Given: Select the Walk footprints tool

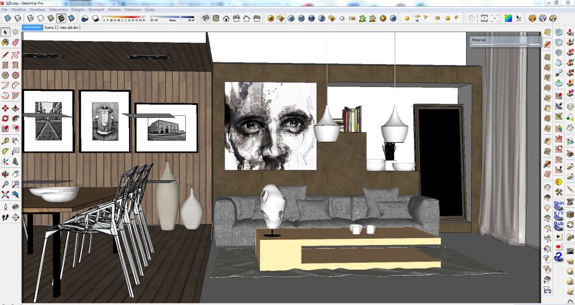Looking at the screenshot, I should (x=5, y=217).
